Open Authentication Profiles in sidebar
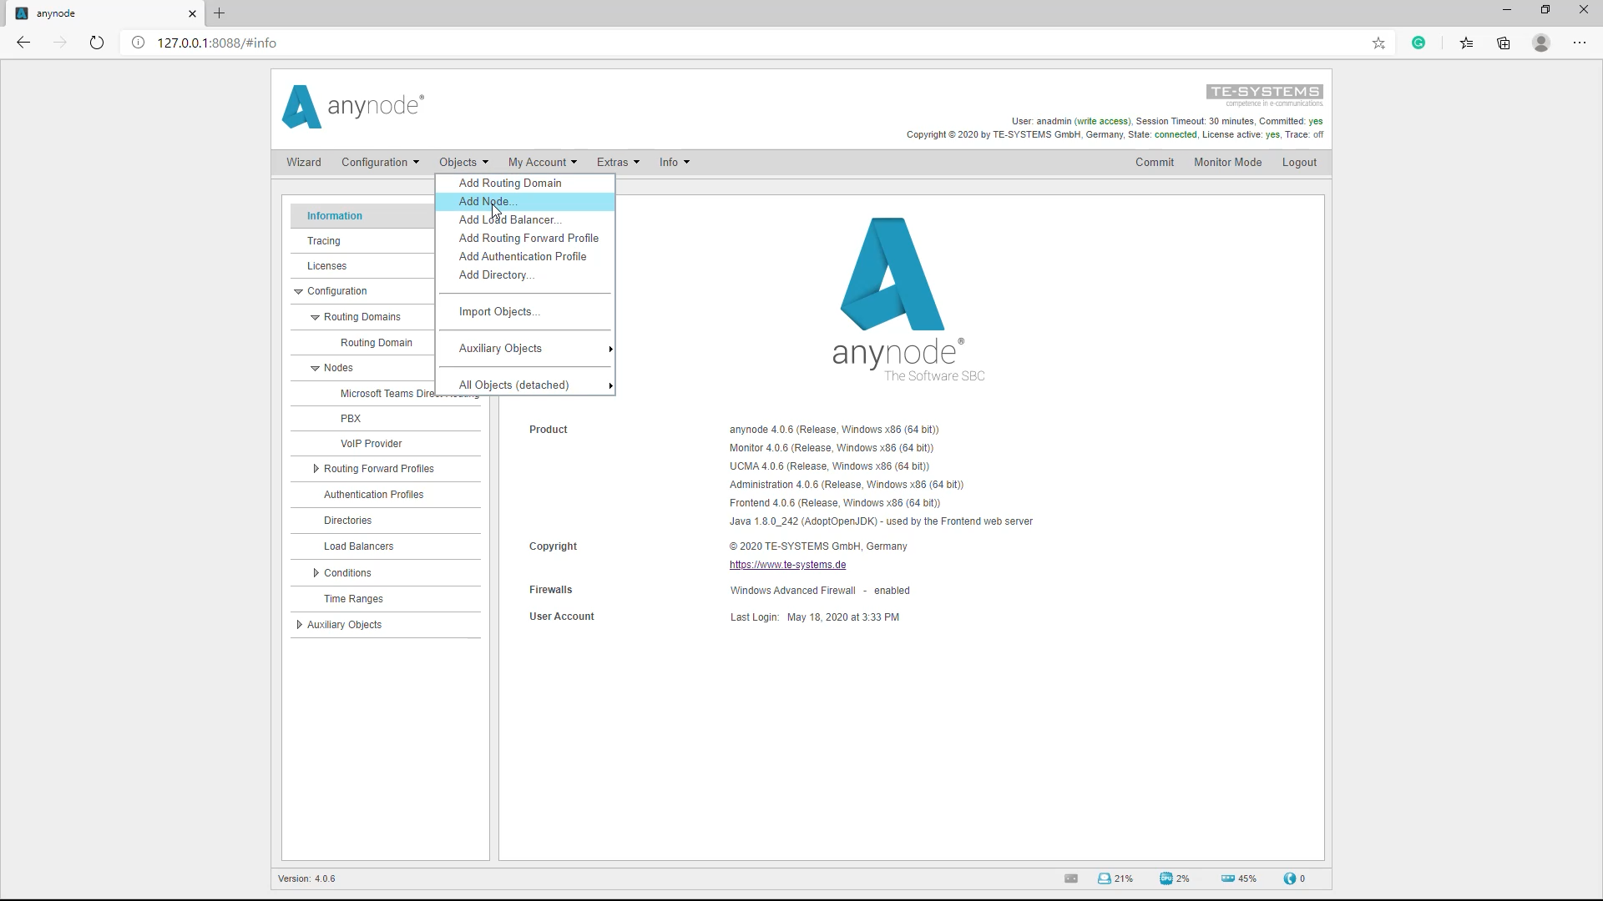1603x901 pixels. tap(373, 495)
